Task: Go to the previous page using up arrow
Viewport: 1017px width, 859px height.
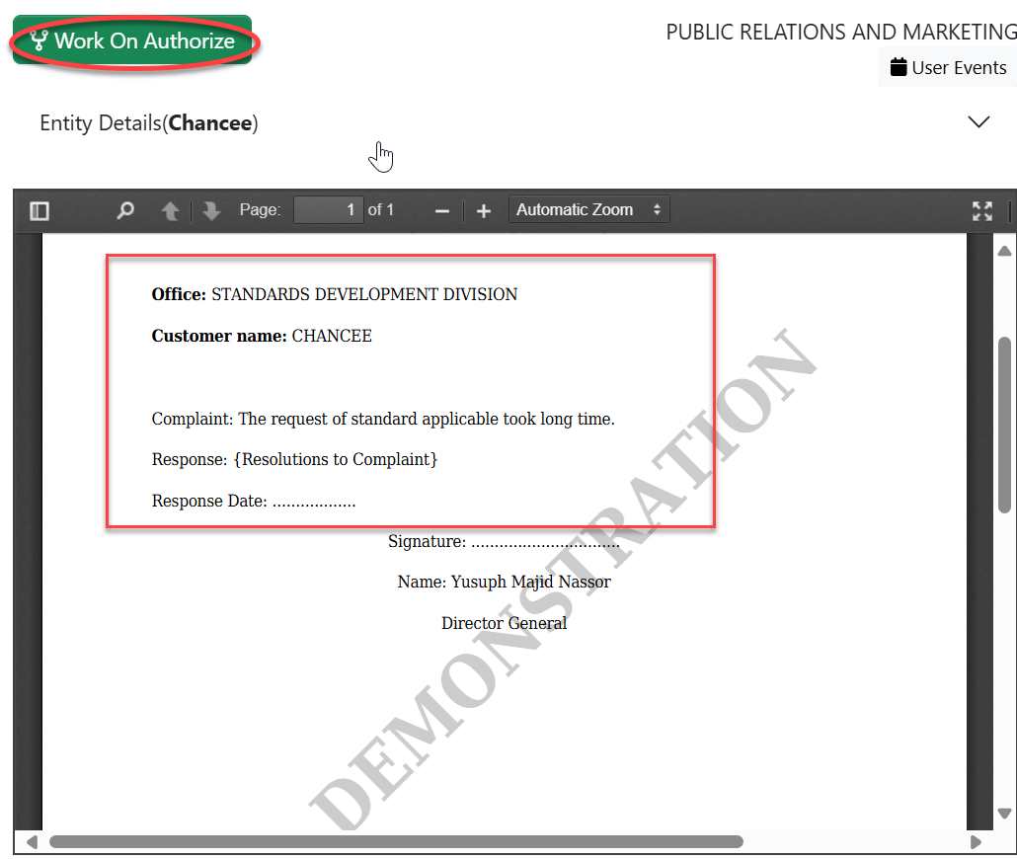Action: (x=171, y=210)
